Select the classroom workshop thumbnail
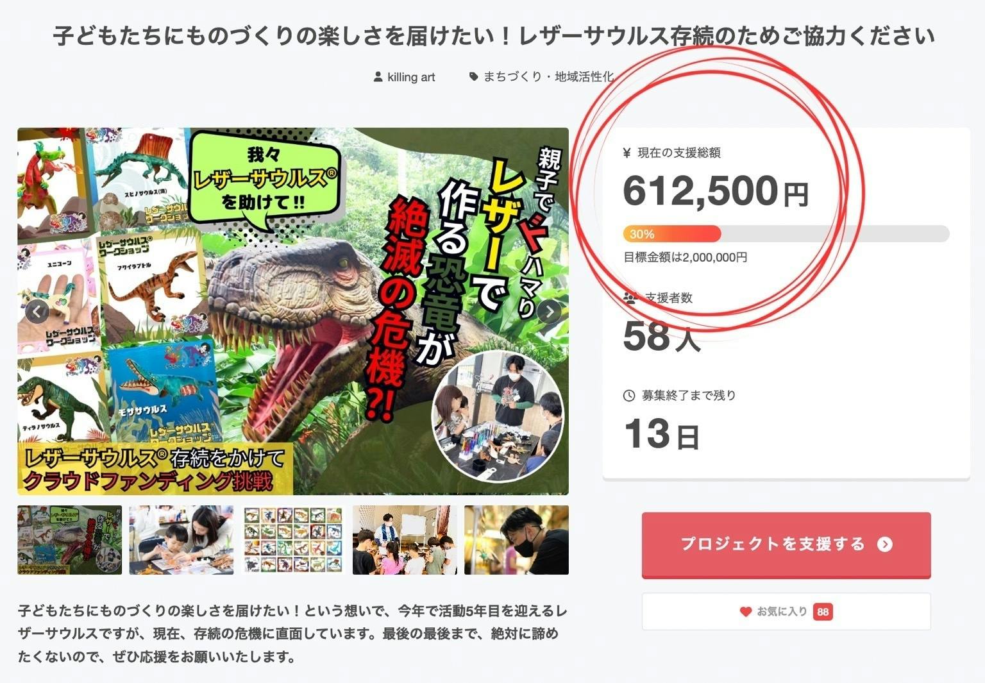The image size is (985, 683). coord(405,540)
